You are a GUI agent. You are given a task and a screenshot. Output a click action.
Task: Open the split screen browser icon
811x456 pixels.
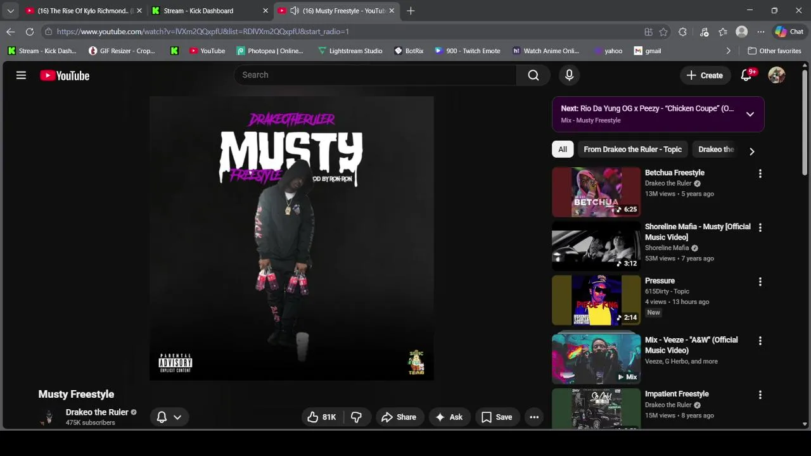pyautogui.click(x=648, y=32)
